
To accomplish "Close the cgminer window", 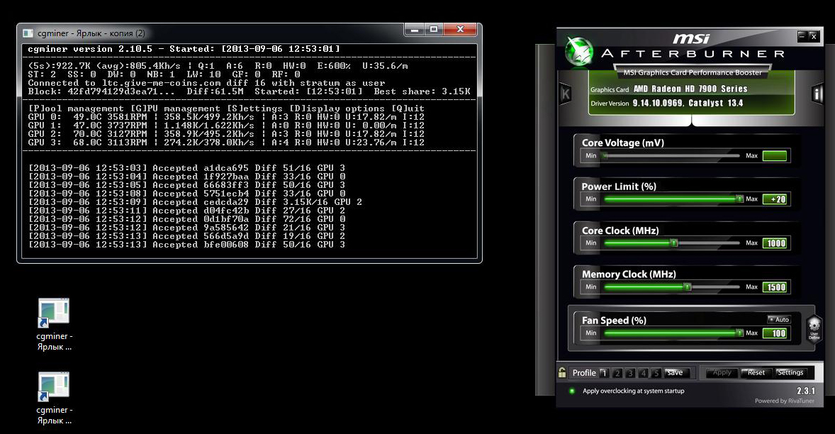I will click(x=460, y=29).
